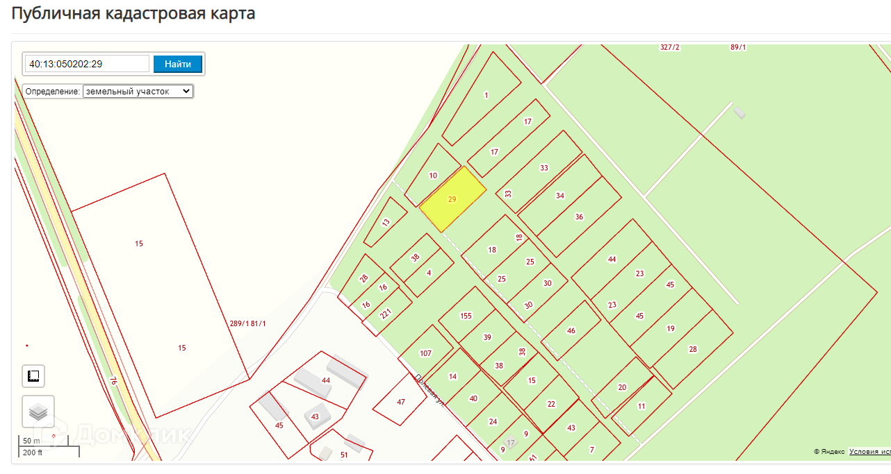This screenshot has height=474, width=891.
Task: Click parcel 20 label
Action: click(622, 387)
